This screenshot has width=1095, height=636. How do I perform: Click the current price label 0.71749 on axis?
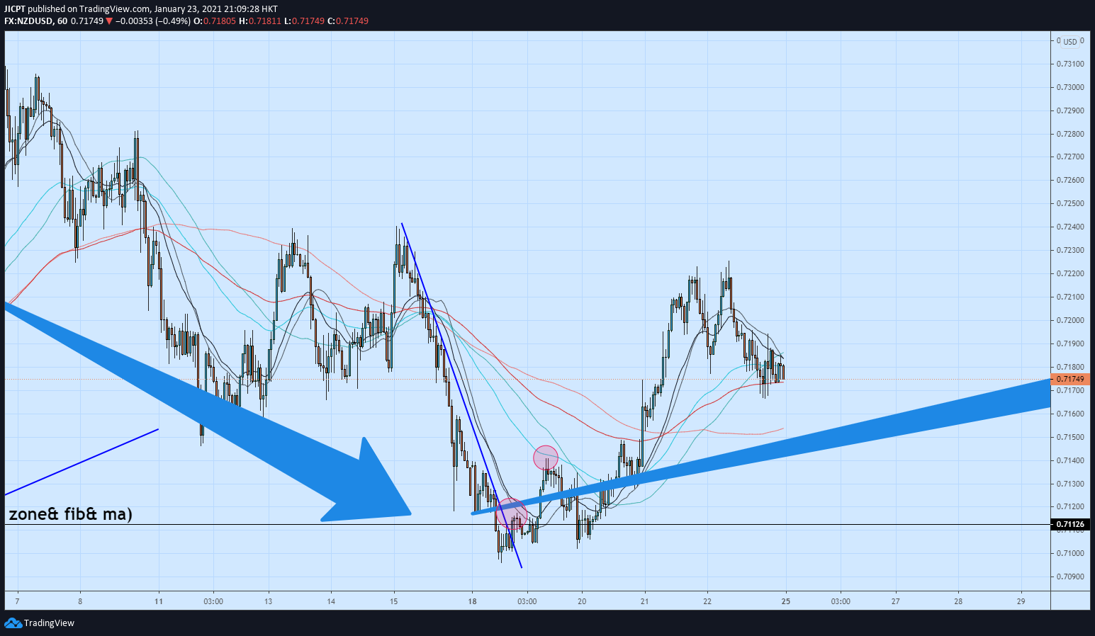click(x=1070, y=379)
